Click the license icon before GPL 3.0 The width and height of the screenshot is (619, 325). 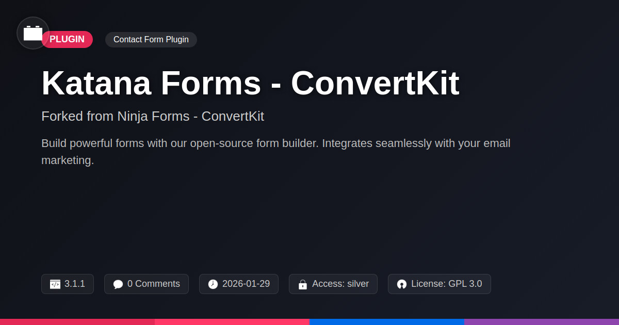pyautogui.click(x=402, y=284)
